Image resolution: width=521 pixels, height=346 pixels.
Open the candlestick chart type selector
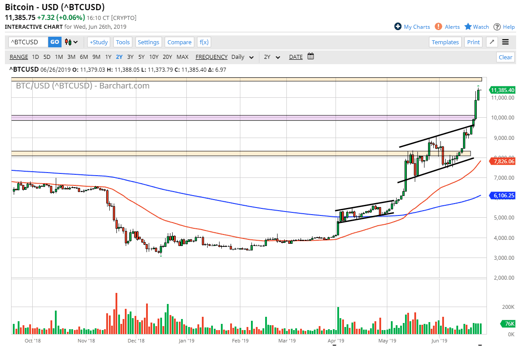(x=68, y=42)
